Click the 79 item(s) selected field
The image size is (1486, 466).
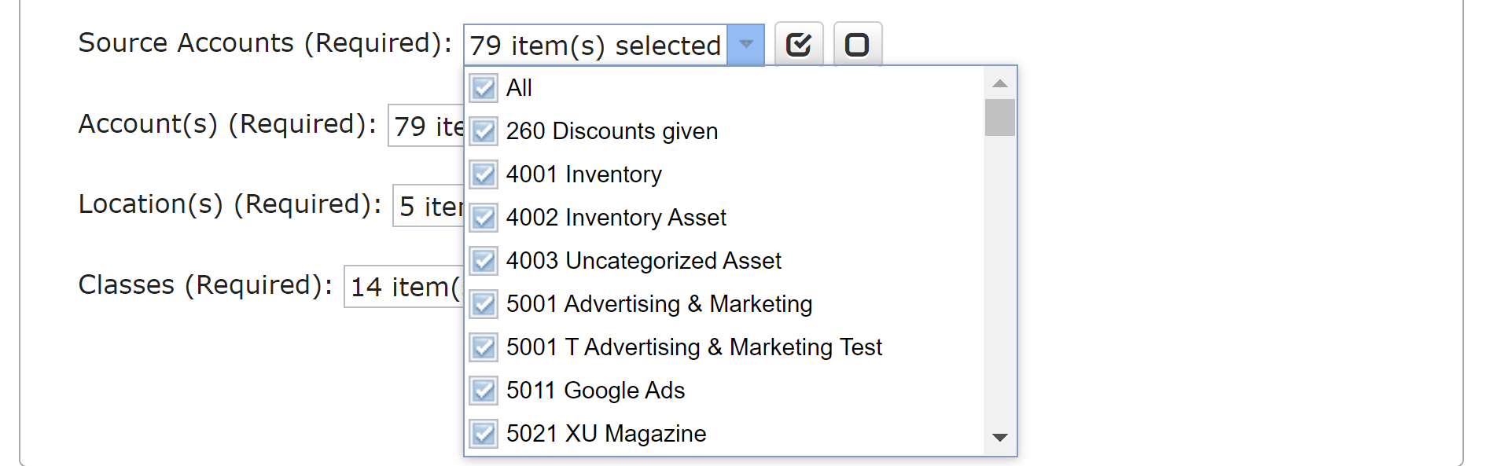[x=596, y=45]
